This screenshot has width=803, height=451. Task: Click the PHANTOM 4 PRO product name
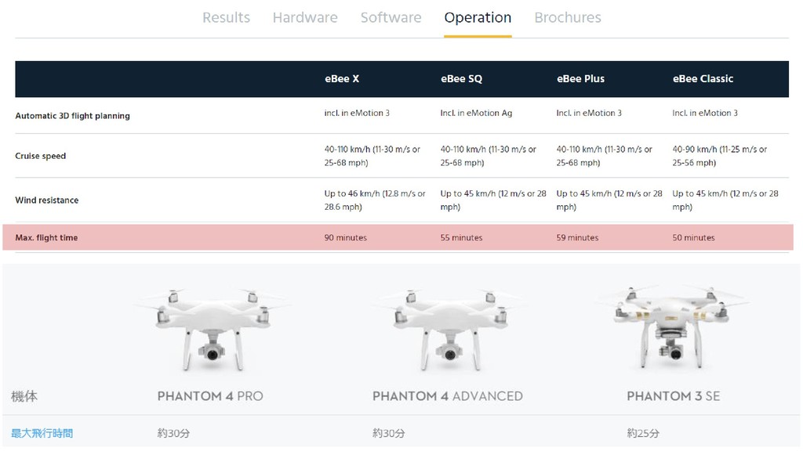click(x=210, y=396)
